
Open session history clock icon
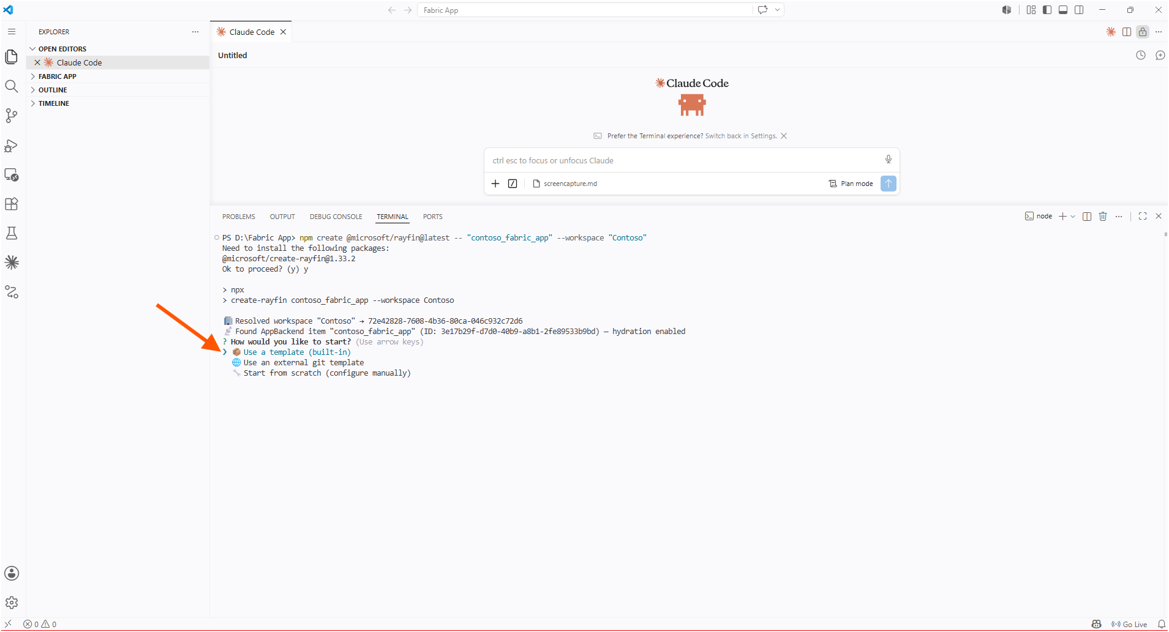[x=1141, y=55]
